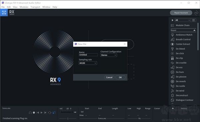200x122 pixels.
Task: Open the Breath Control module
Action: (x=181, y=39)
